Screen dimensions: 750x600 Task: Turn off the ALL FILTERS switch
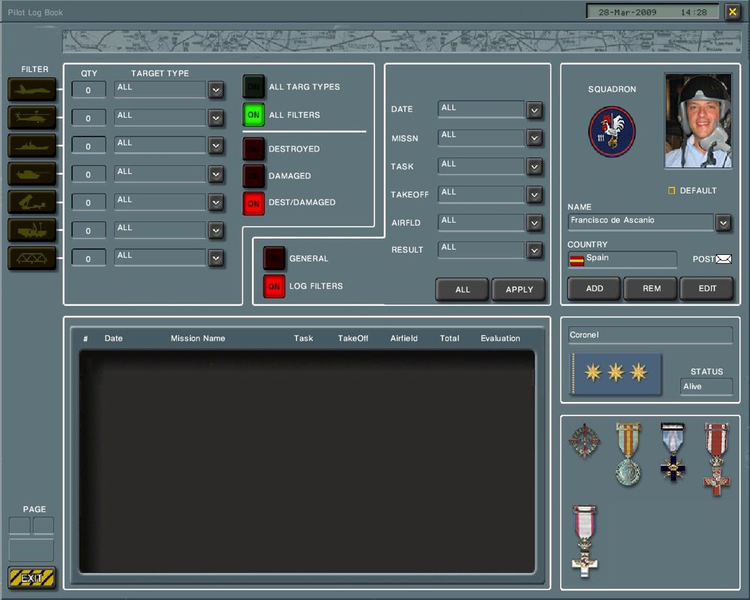pyautogui.click(x=253, y=115)
